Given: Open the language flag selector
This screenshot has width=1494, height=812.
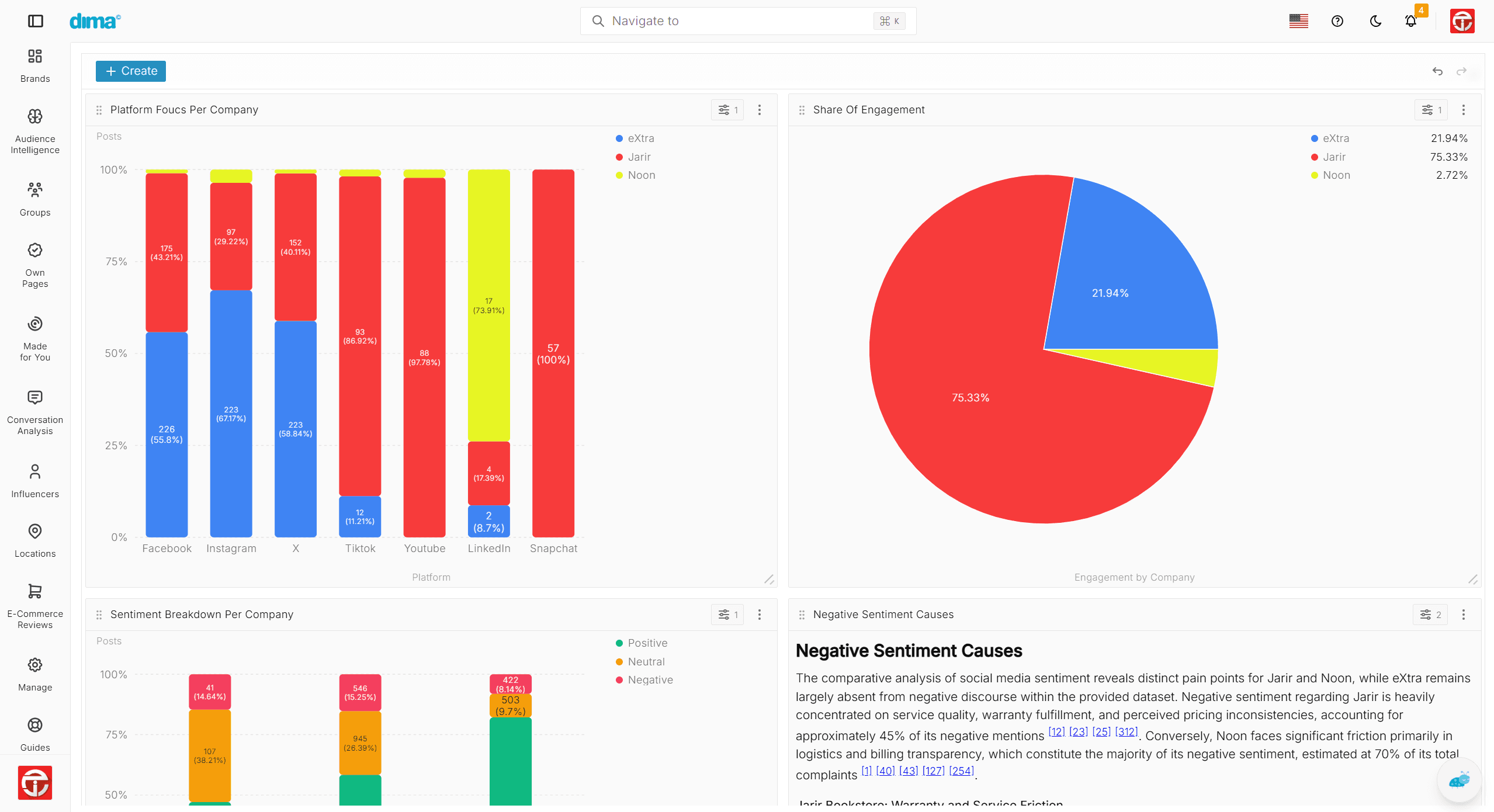Looking at the screenshot, I should point(1298,21).
